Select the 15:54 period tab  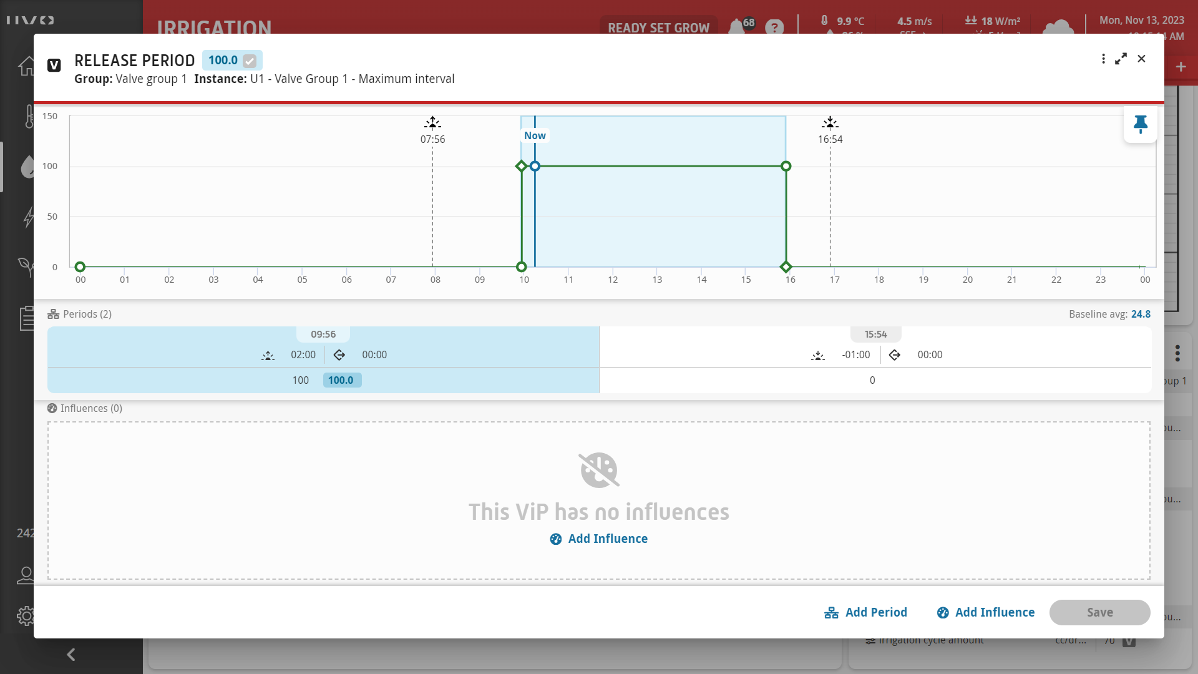(x=875, y=335)
